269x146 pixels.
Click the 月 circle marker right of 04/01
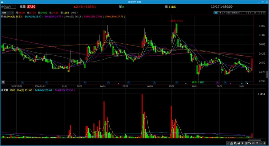(108, 83)
